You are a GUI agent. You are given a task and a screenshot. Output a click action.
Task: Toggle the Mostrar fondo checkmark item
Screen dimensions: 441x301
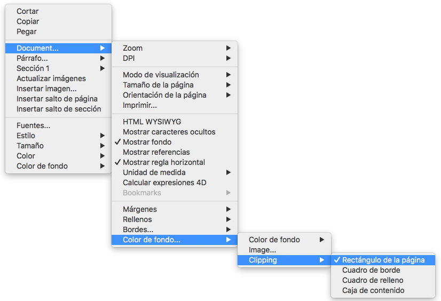(147, 142)
